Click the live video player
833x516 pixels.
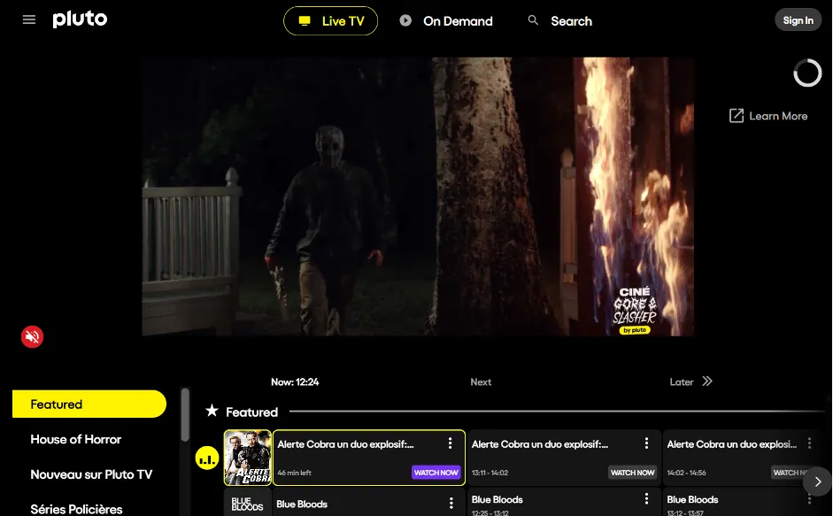418,196
